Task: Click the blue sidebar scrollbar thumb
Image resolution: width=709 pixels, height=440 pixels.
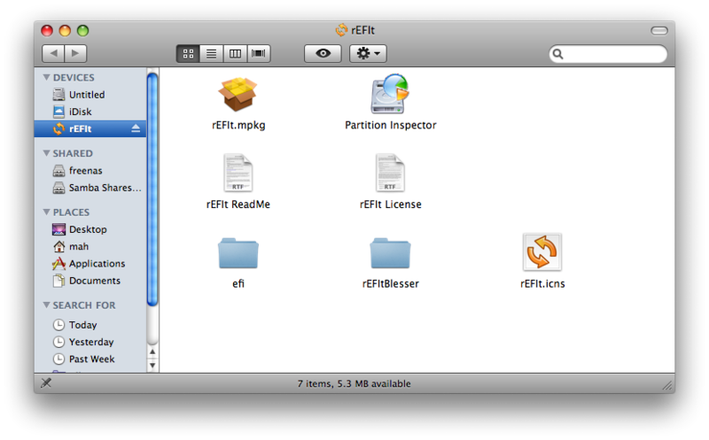Action: (152, 189)
